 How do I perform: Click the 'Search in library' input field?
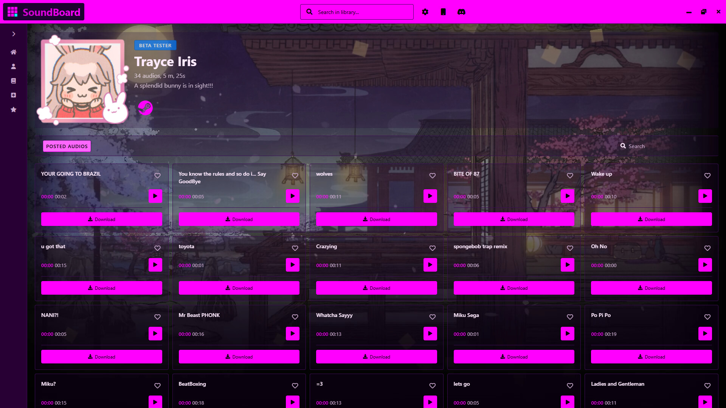point(357,12)
